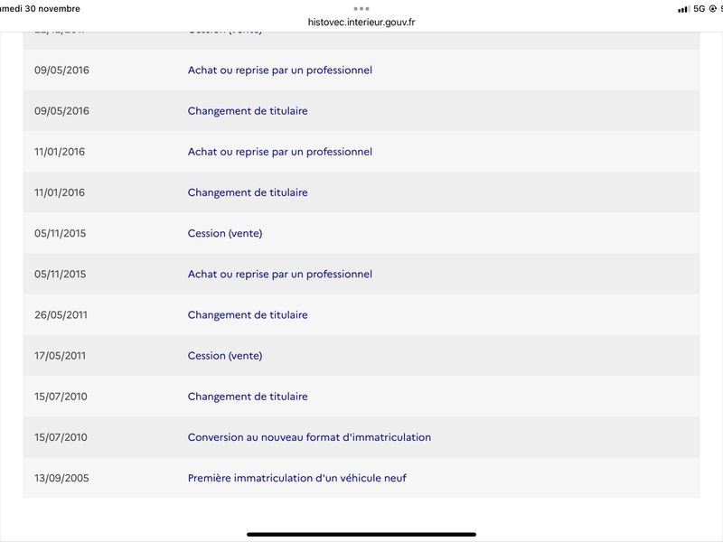Open the histovec.interieur.gouv.fr address bar
The image size is (723, 542).
(x=361, y=22)
